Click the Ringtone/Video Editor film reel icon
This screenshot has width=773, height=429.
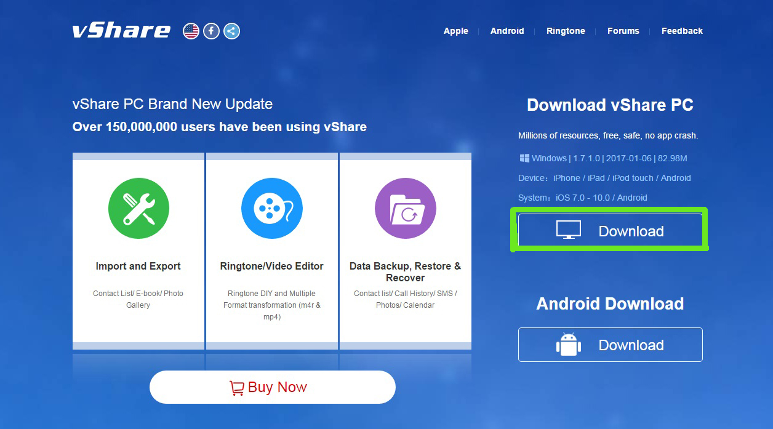272,208
